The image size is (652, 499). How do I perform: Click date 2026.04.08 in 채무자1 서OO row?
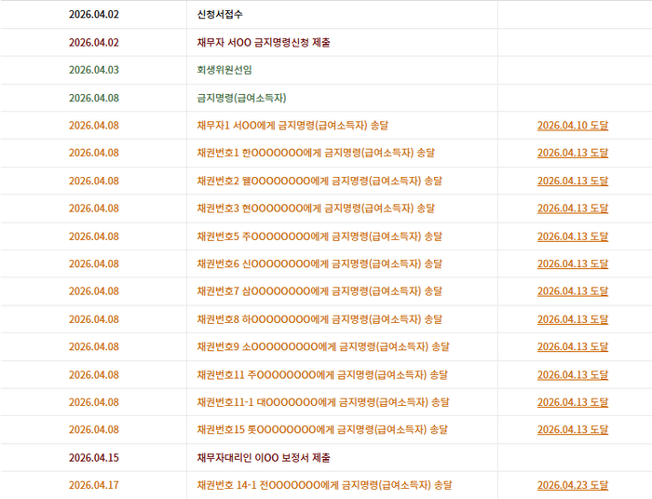[94, 126]
